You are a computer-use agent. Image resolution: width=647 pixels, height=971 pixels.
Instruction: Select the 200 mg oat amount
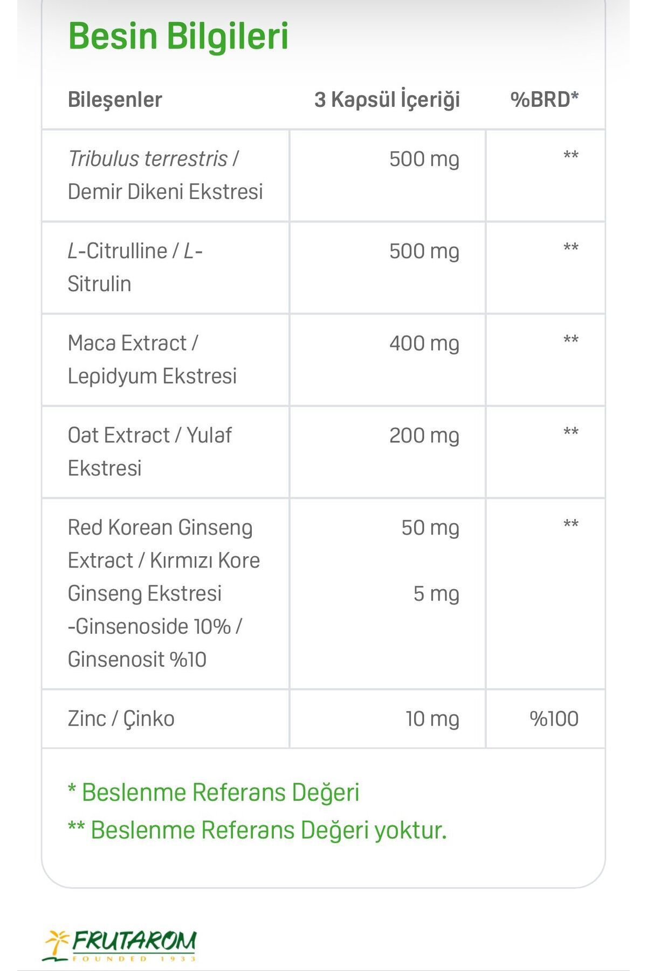[x=424, y=436]
